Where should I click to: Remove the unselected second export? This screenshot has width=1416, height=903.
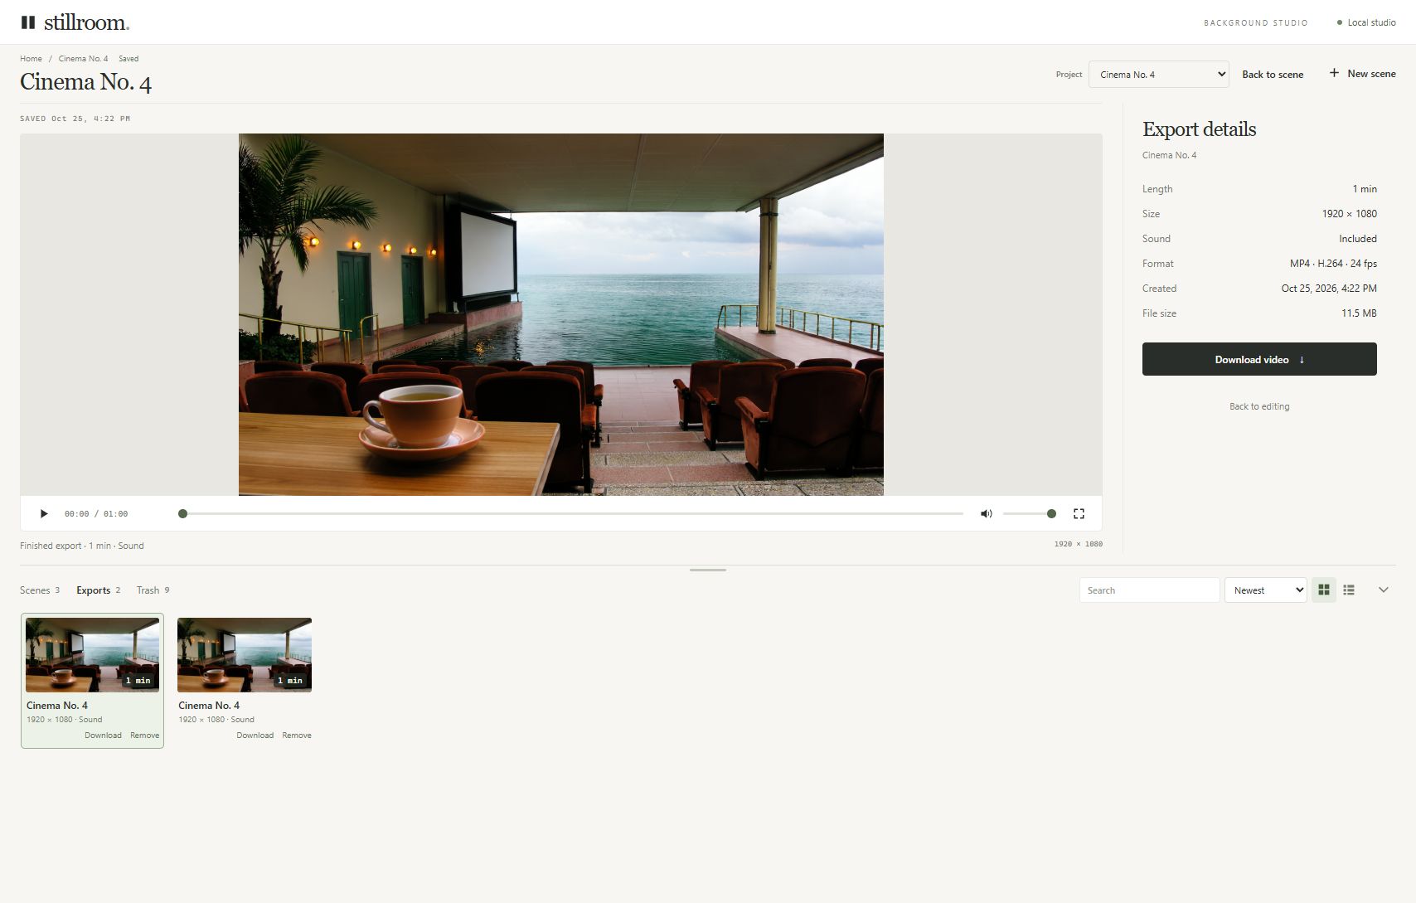(297, 736)
